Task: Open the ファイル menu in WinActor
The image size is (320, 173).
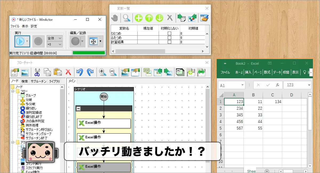Action: (15, 26)
